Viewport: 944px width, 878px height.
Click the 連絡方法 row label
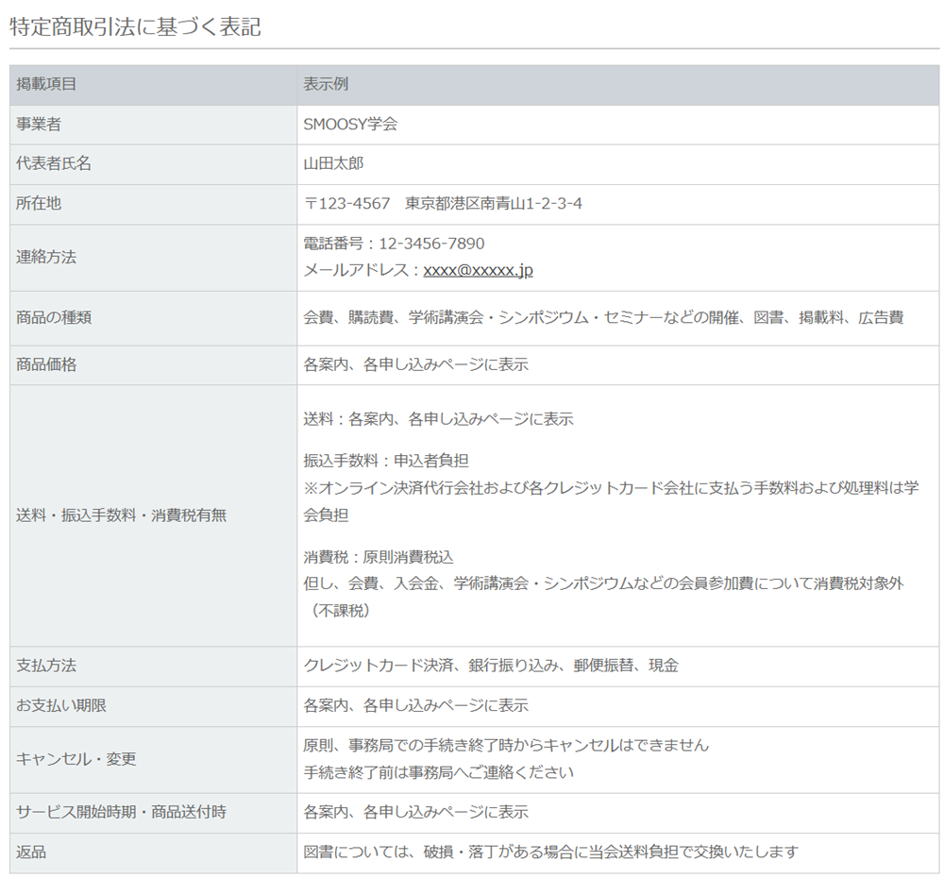[46, 257]
